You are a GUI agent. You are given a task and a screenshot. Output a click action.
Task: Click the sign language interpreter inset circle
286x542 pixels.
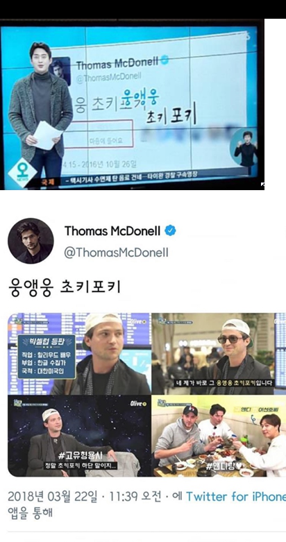[x=245, y=148]
